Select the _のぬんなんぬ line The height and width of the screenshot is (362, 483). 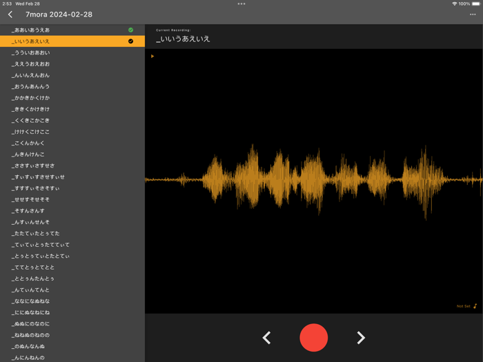[x=72, y=346]
